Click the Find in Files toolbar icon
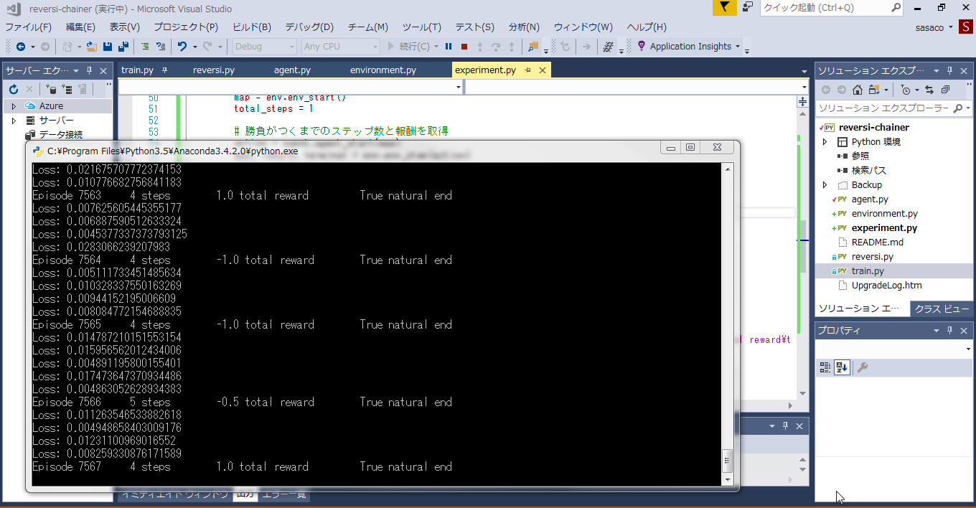 (x=533, y=47)
